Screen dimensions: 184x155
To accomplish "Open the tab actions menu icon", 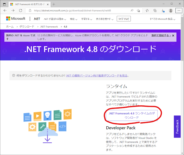I will 4,5.
